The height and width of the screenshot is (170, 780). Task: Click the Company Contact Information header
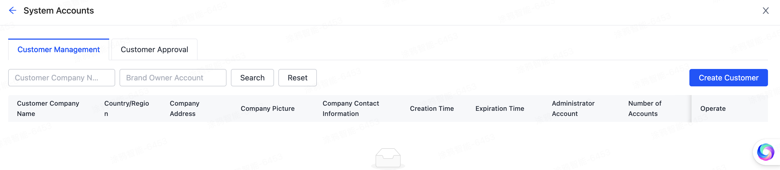(351, 108)
